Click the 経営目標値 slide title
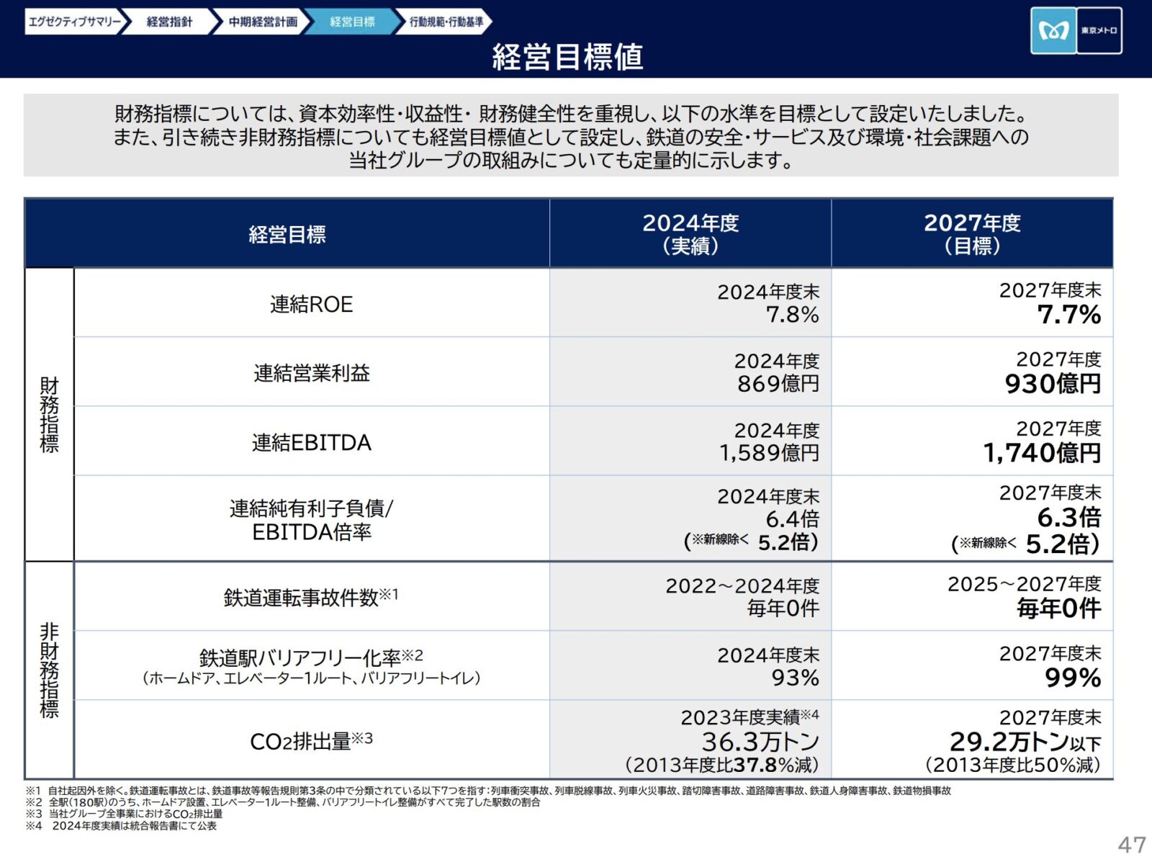Viewport: 1152px width, 862px height. [x=567, y=57]
